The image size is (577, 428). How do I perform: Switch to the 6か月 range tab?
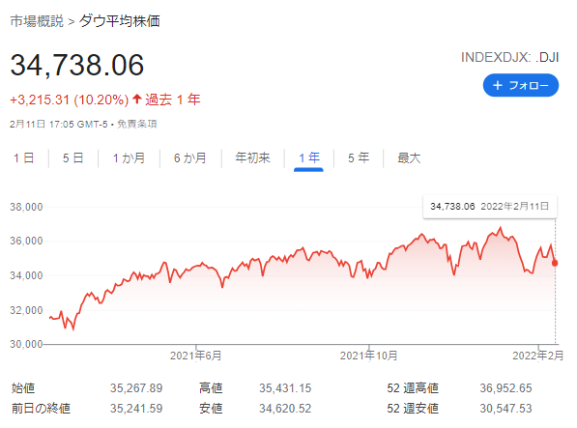pyautogui.click(x=189, y=158)
